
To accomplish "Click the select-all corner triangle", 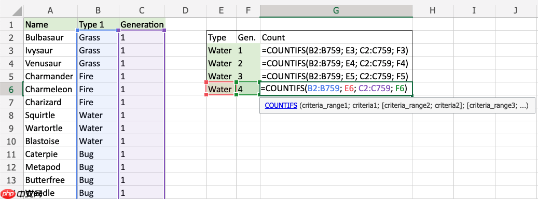I will pos(18,12).
